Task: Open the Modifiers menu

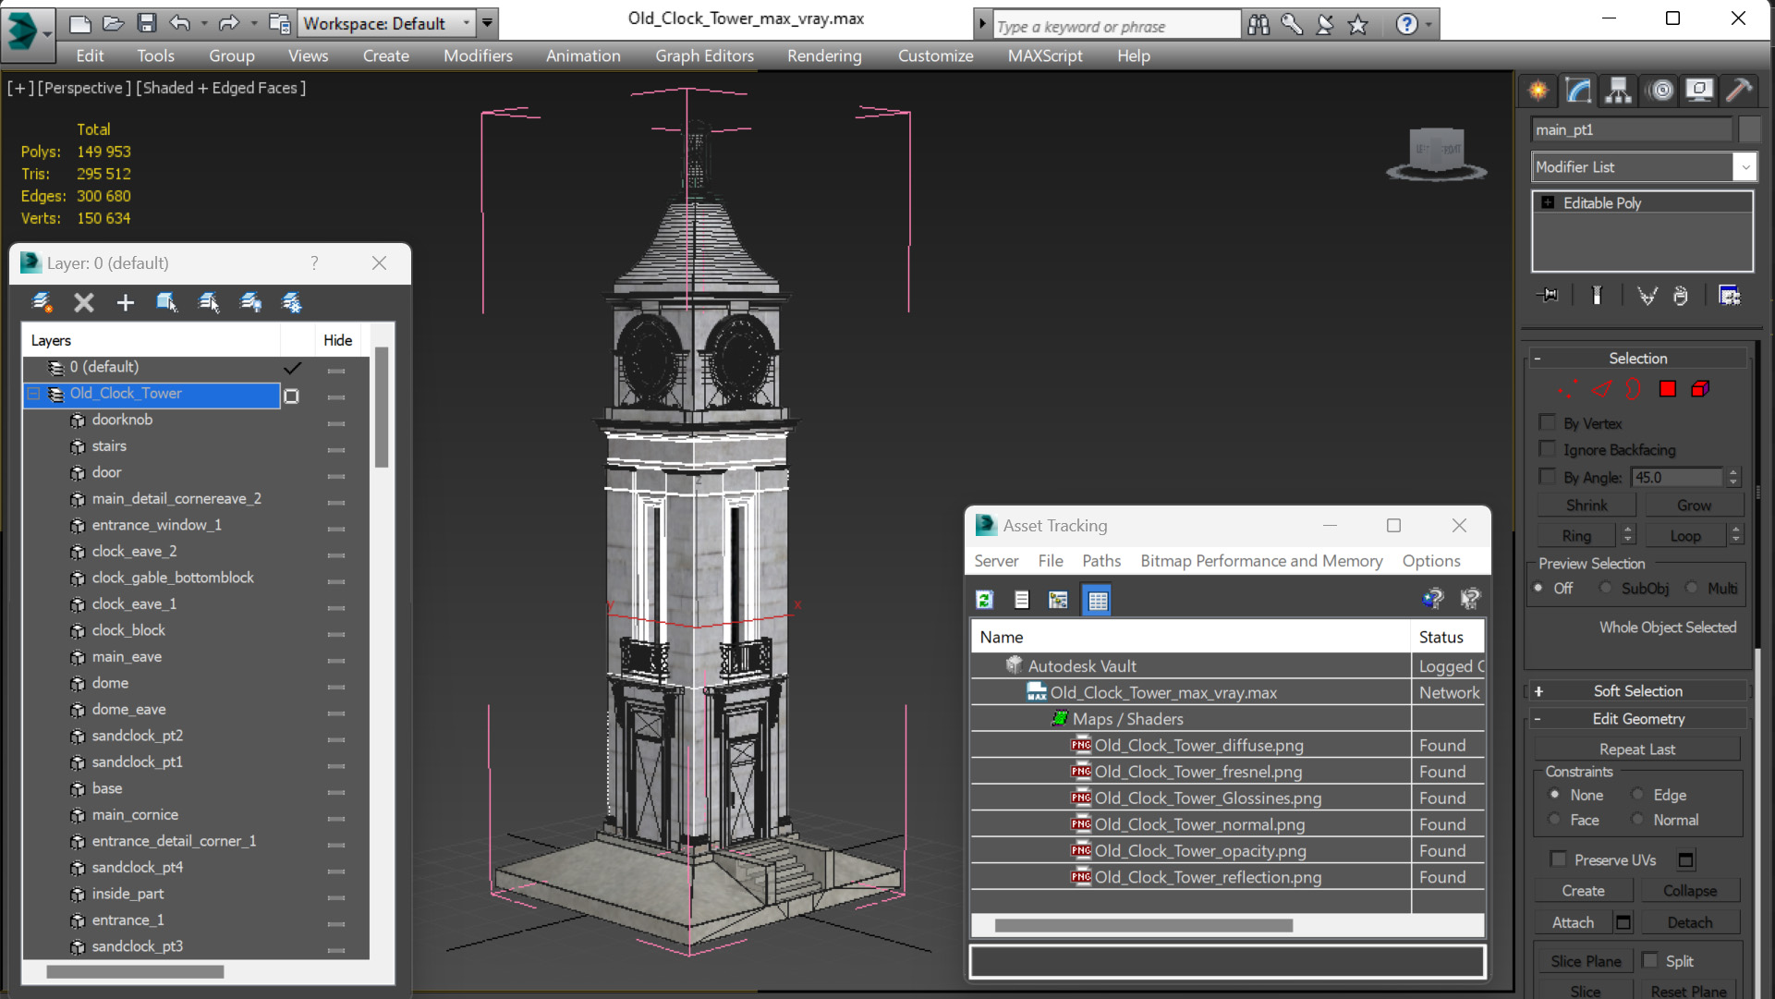Action: pyautogui.click(x=478, y=55)
